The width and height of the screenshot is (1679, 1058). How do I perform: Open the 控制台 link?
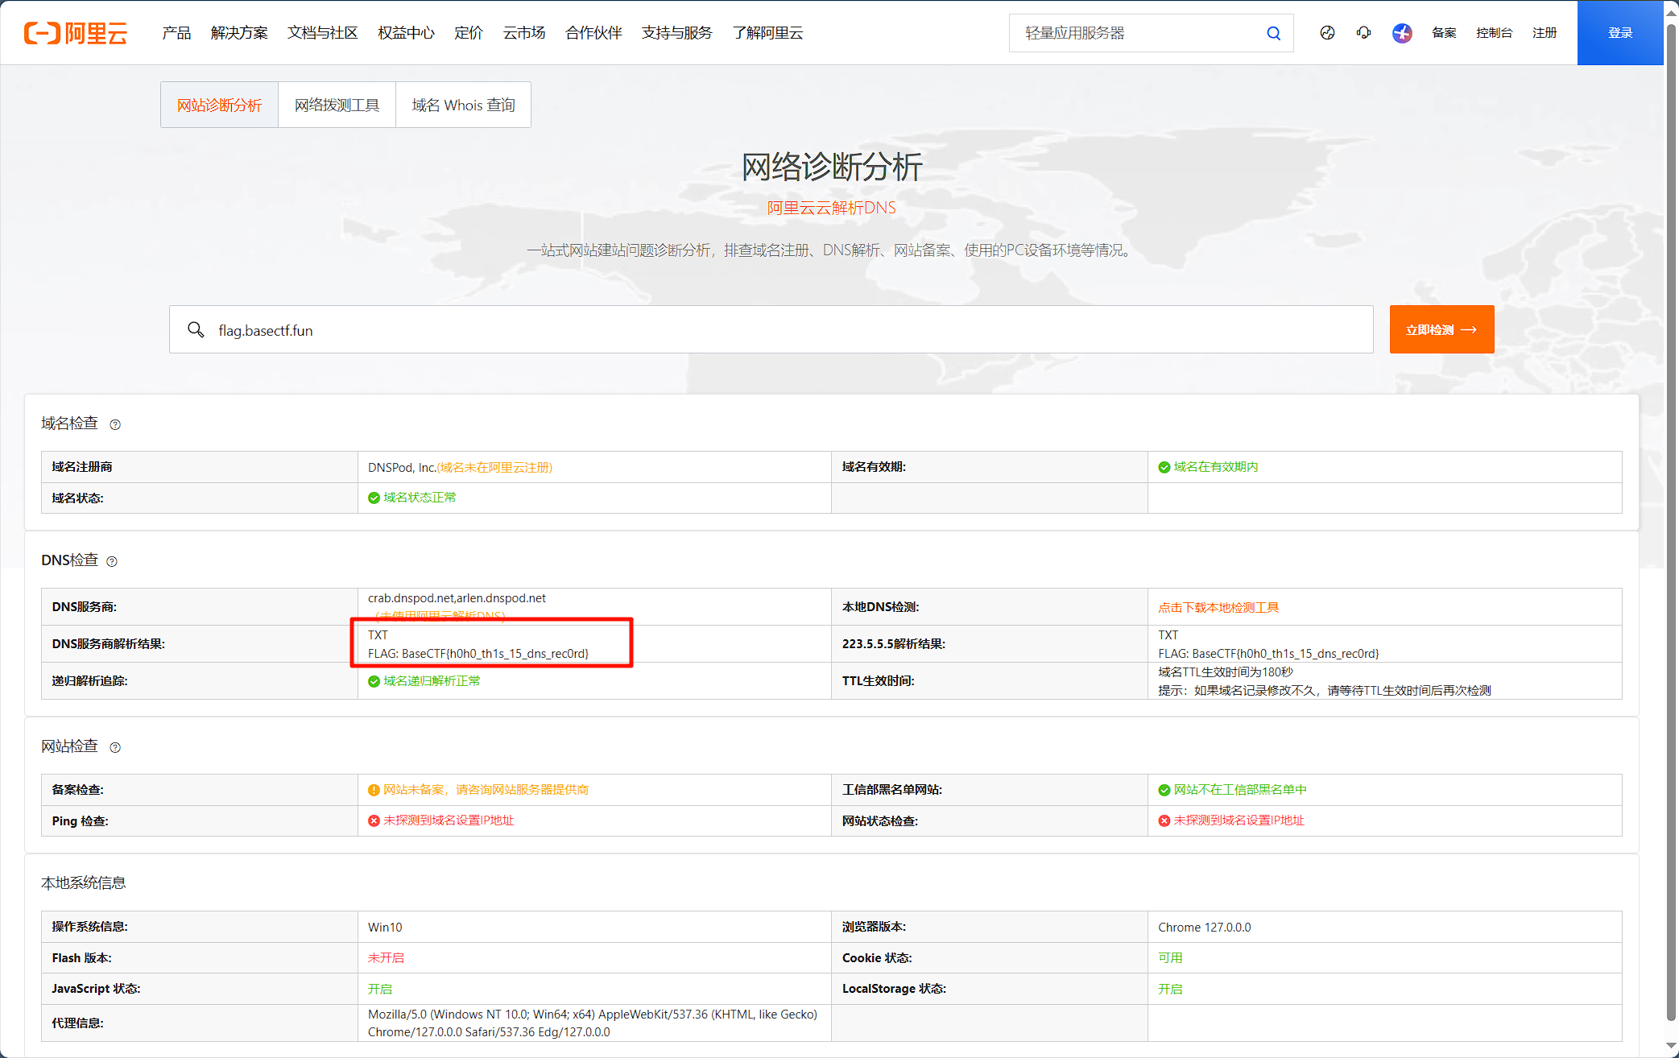click(1494, 33)
